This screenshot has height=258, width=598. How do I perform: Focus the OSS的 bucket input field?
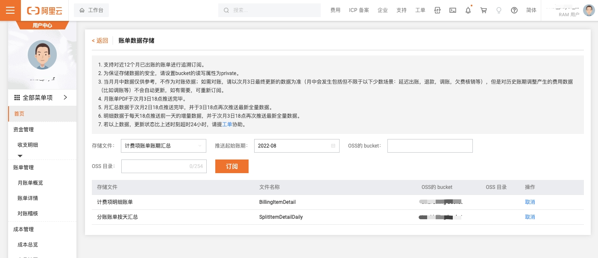tap(430, 146)
